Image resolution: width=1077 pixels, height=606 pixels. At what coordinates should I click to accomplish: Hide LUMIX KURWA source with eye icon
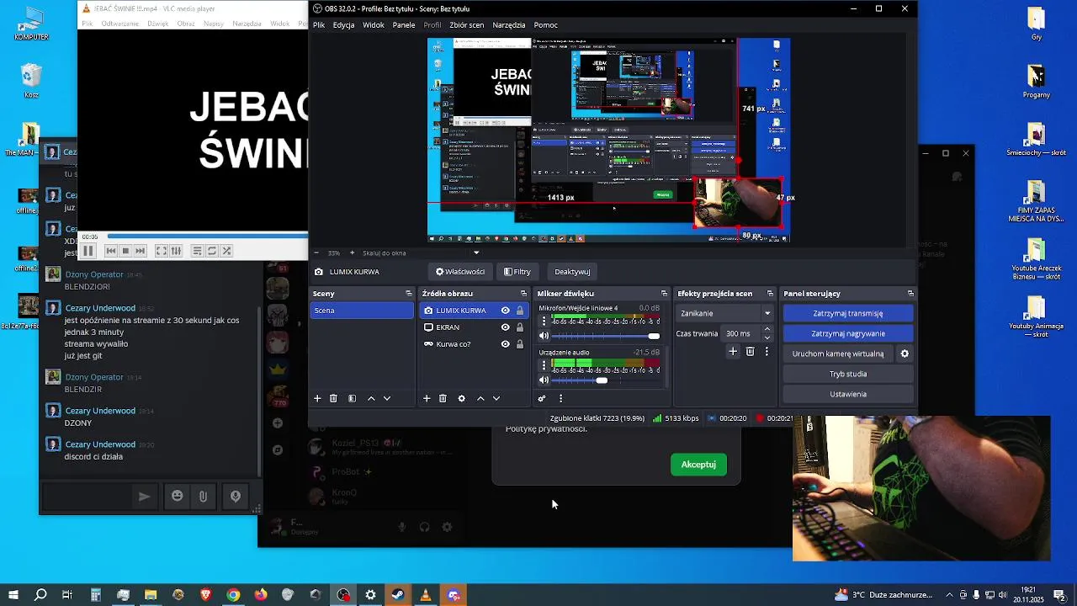pos(505,311)
